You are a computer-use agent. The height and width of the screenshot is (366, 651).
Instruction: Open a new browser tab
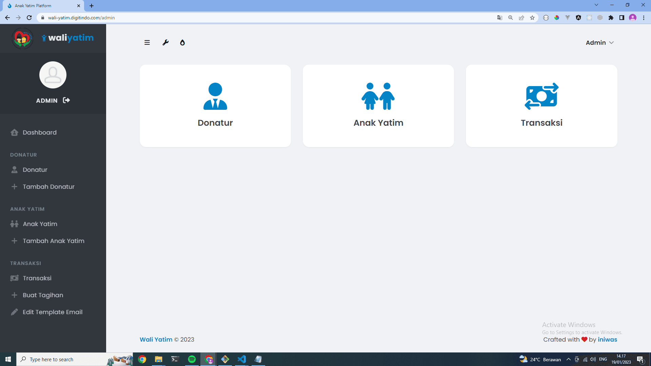click(x=92, y=6)
